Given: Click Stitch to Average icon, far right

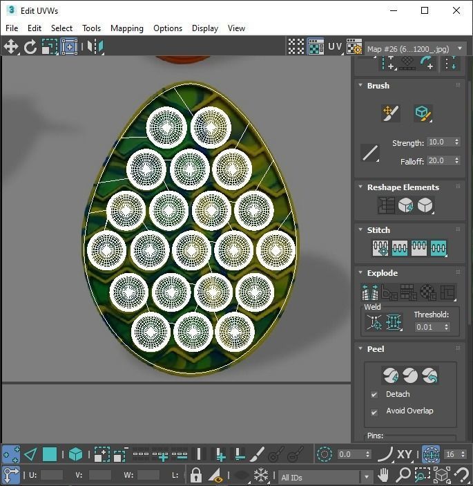Looking at the screenshot, I should pyautogui.click(x=438, y=248).
